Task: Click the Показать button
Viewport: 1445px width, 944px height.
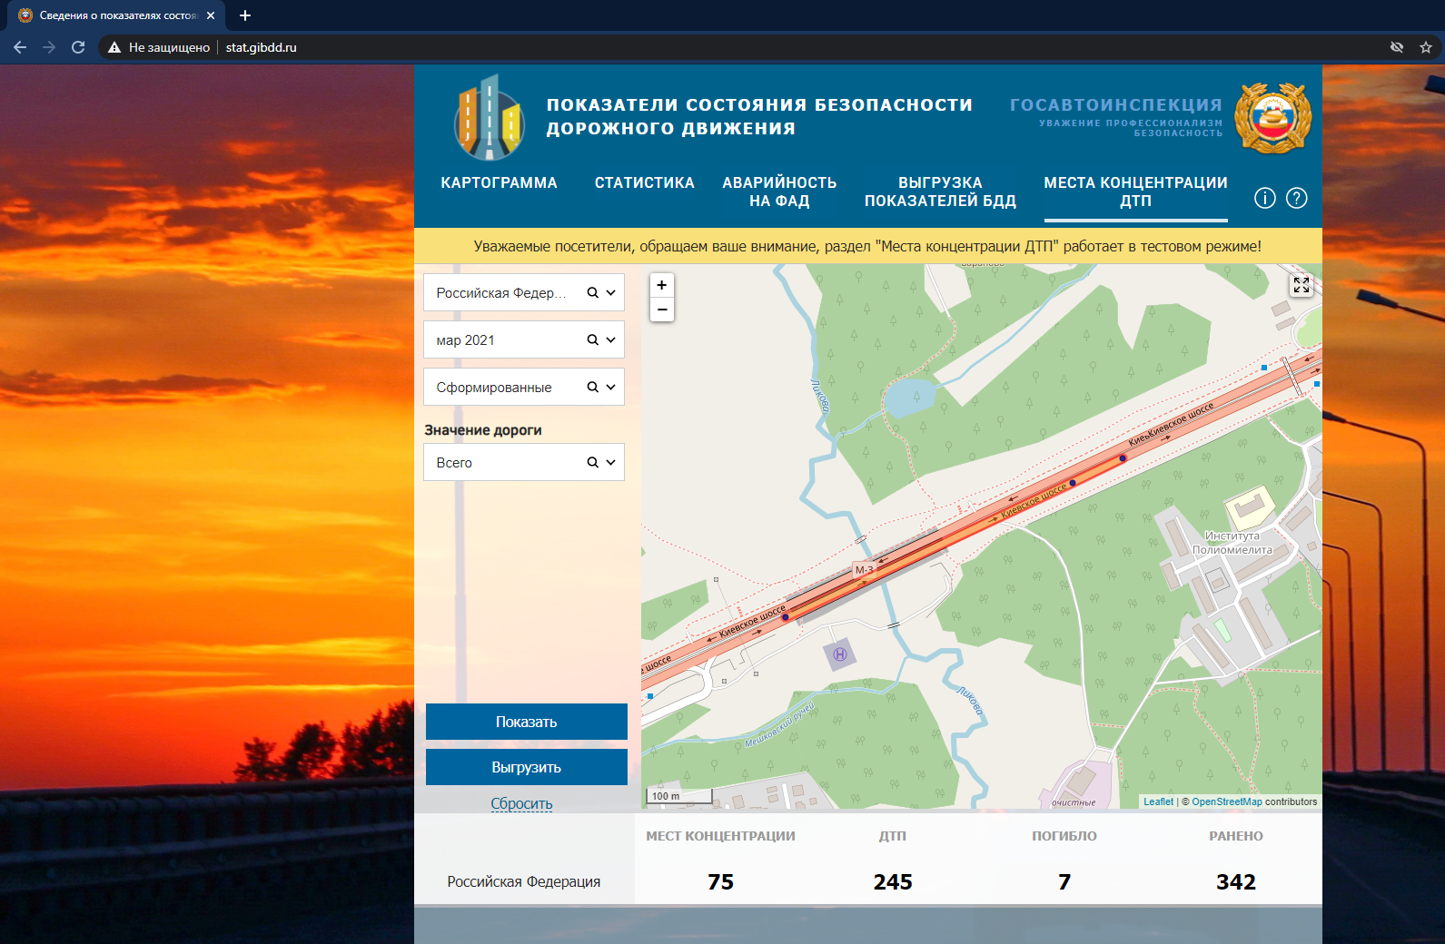Action: [x=527, y=722]
